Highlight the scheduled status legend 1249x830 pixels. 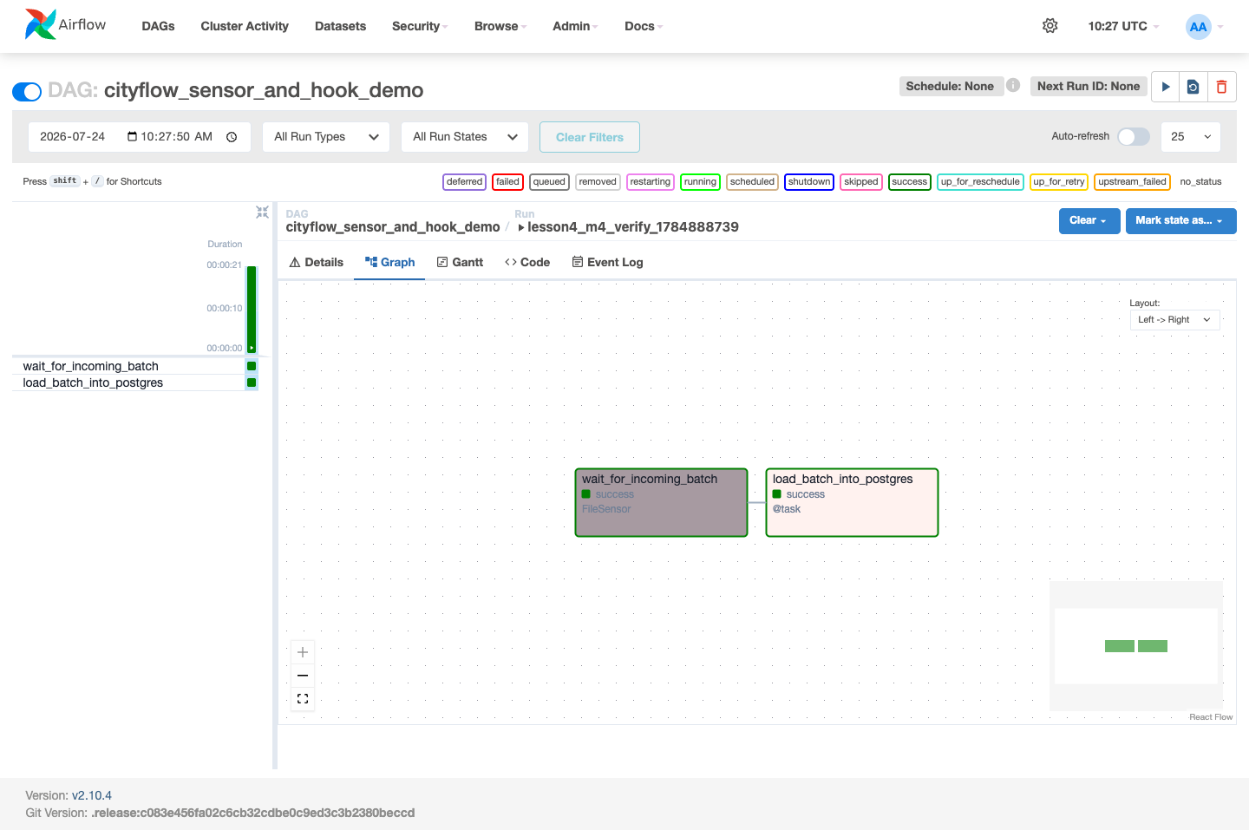[x=752, y=181]
